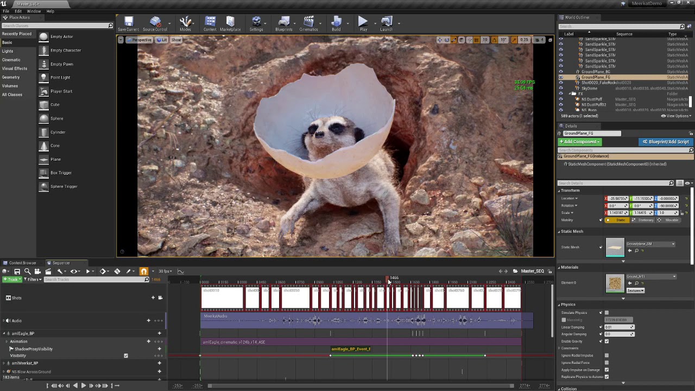Switch to the Content Browser tab
The image size is (695, 391).
(22, 263)
